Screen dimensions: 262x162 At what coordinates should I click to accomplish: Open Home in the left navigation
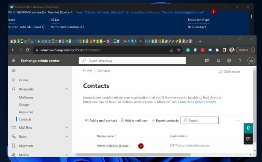(x=23, y=80)
